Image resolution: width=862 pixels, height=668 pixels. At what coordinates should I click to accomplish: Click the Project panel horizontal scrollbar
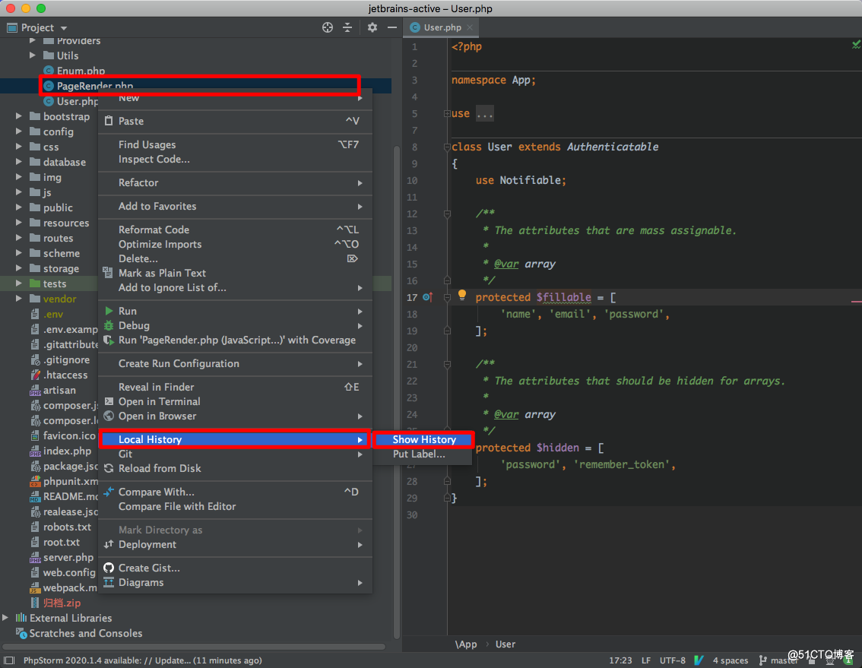coord(194,647)
